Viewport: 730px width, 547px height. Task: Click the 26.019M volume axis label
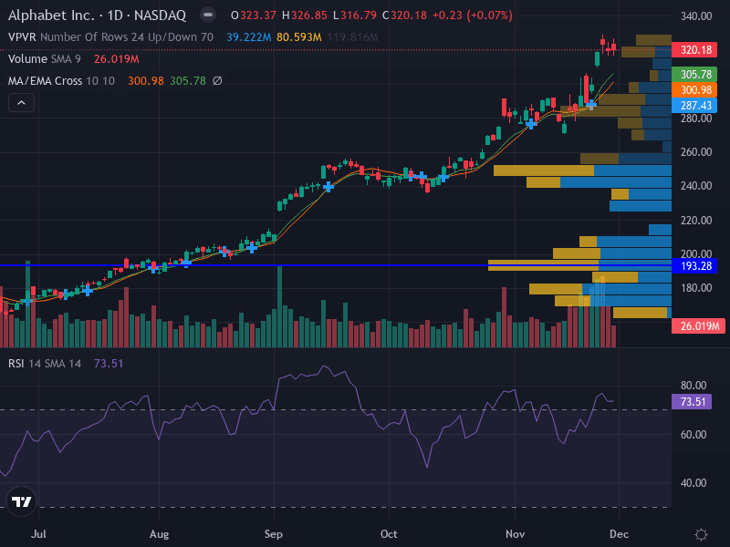pyautogui.click(x=698, y=326)
